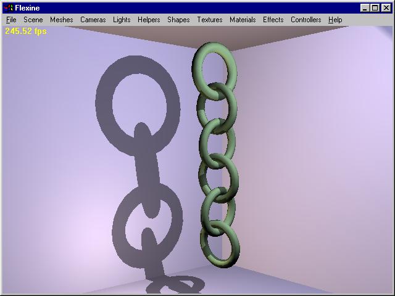The width and height of the screenshot is (395, 296).
Task: Open the Scene menu
Action: click(x=33, y=20)
